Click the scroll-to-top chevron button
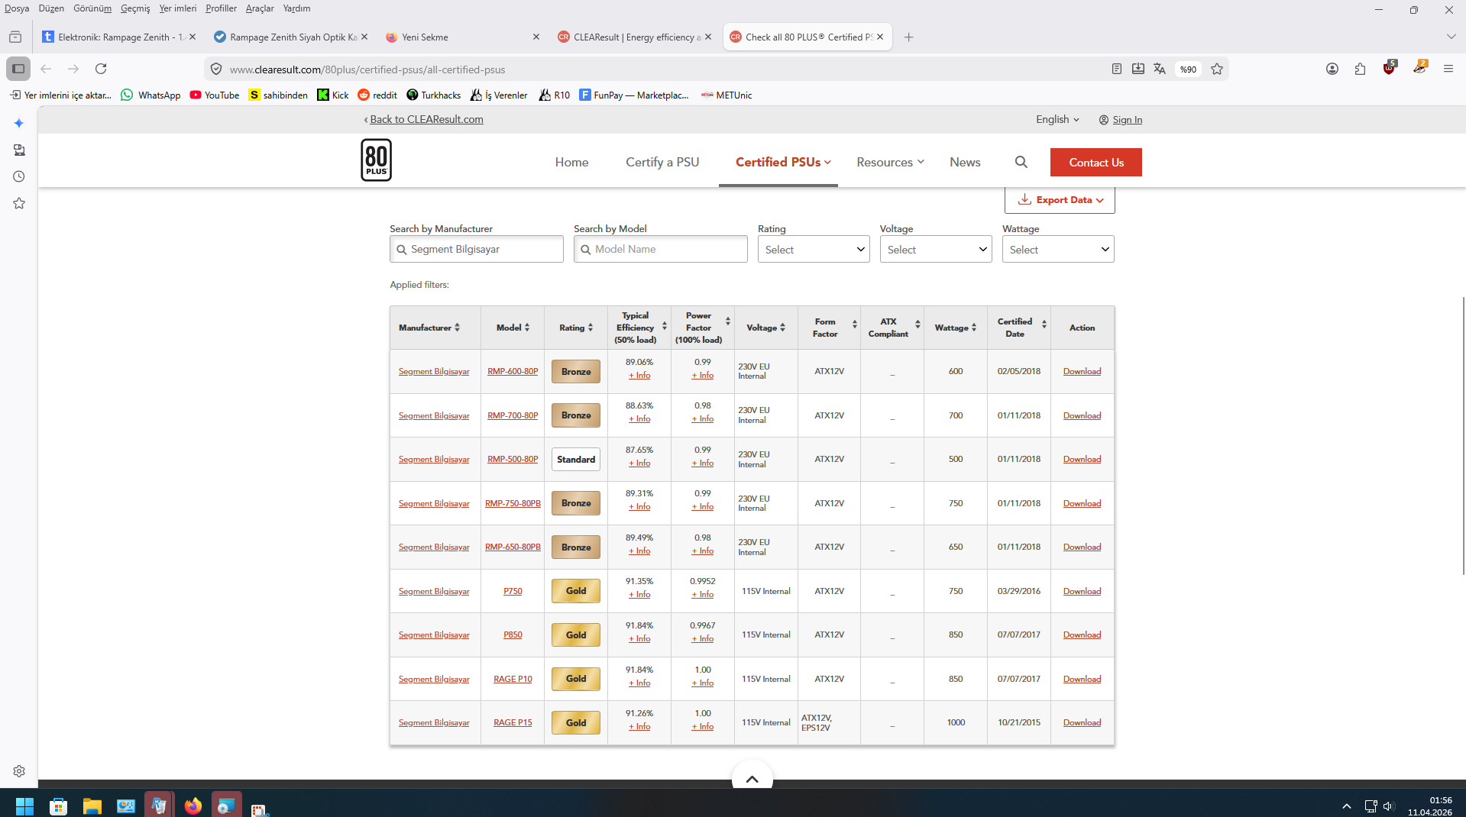This screenshot has height=817, width=1466. coord(752,778)
